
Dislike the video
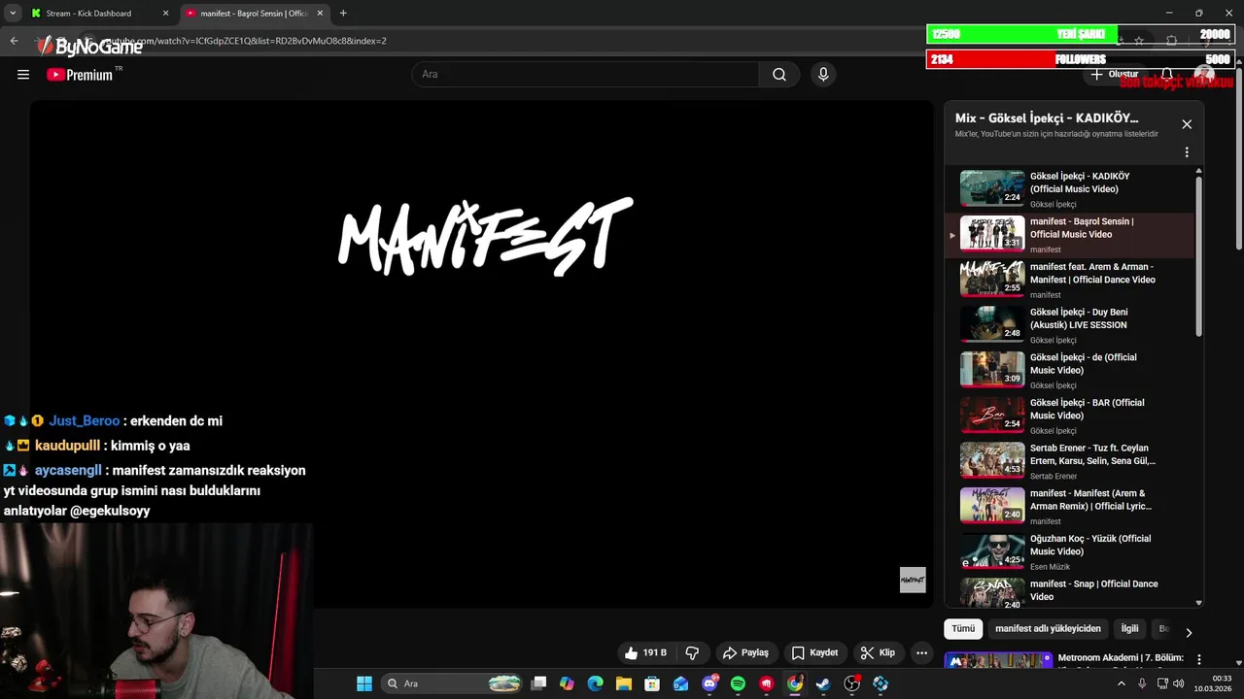point(692,652)
